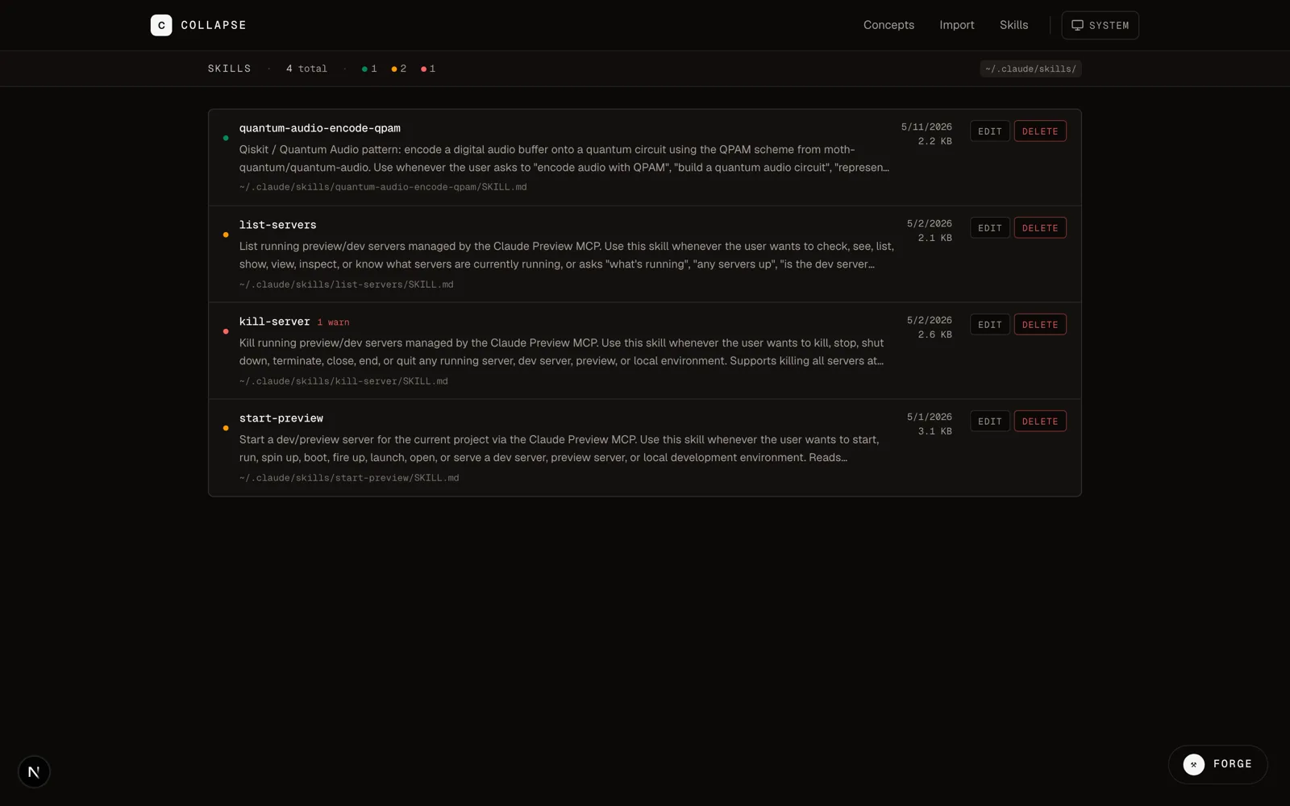Image resolution: width=1290 pixels, height=806 pixels.
Task: Click orange status dot of start-preview
Action: (226, 428)
